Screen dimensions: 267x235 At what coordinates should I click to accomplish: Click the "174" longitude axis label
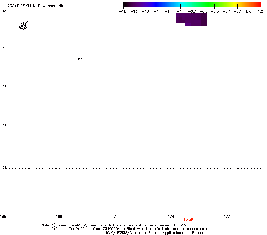(171, 217)
